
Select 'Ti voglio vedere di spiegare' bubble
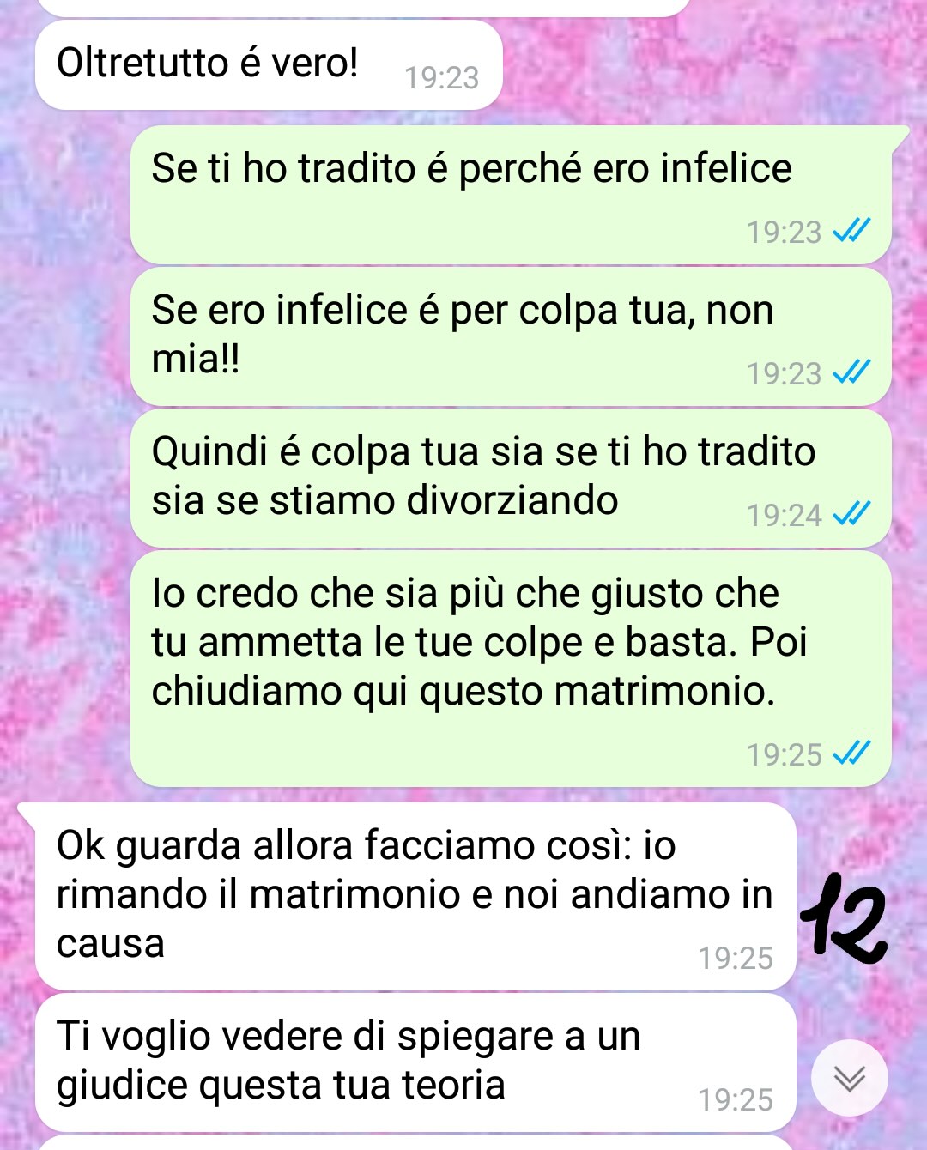pyautogui.click(x=415, y=1062)
